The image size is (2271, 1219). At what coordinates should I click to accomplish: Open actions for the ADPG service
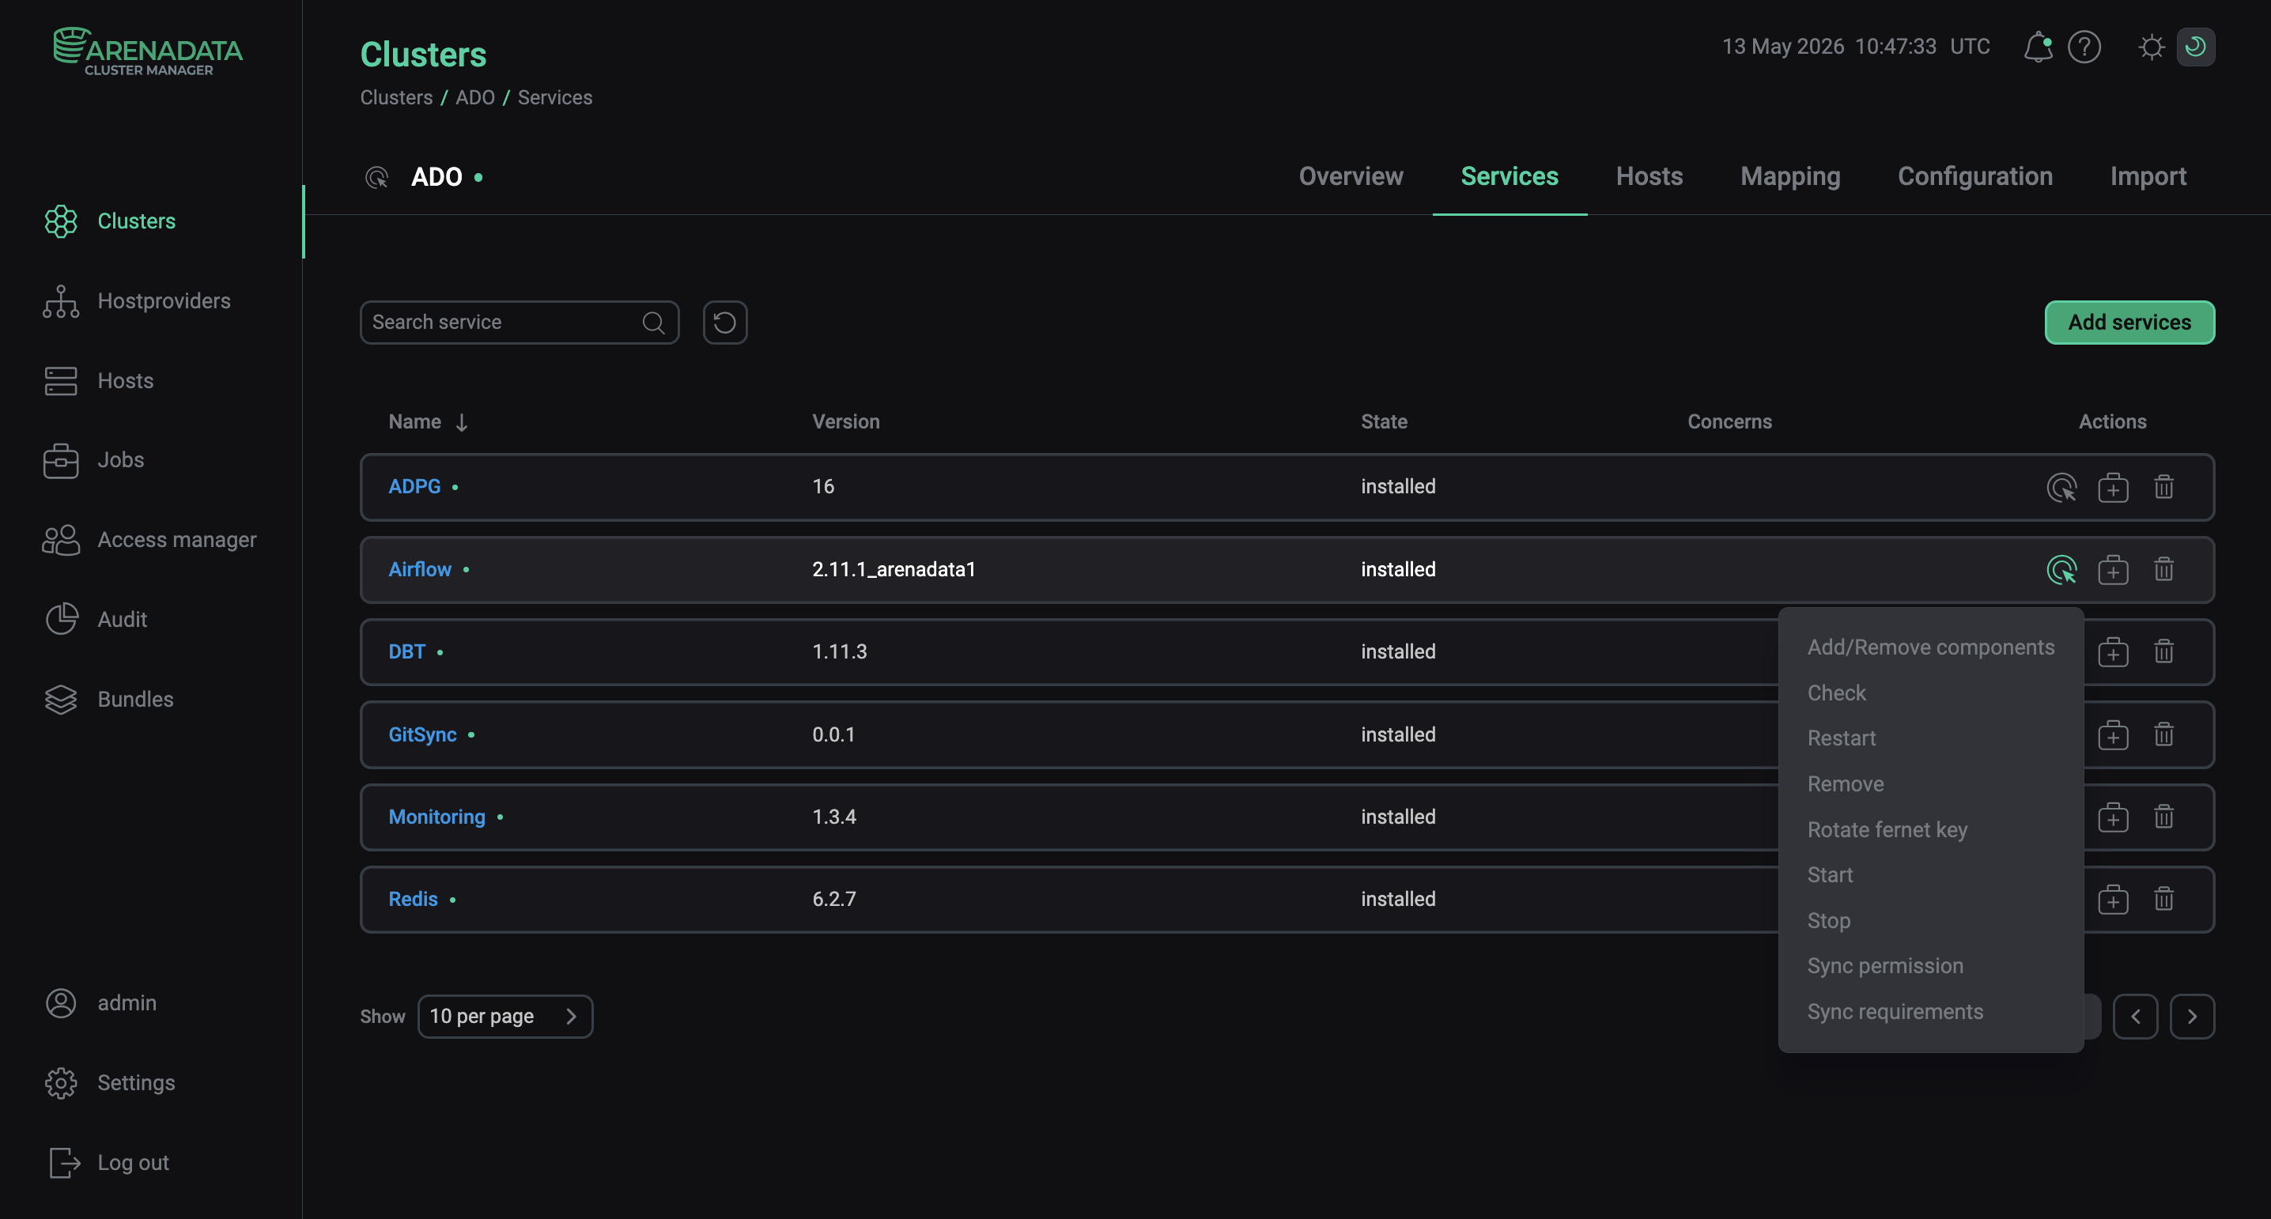[x=2061, y=488]
